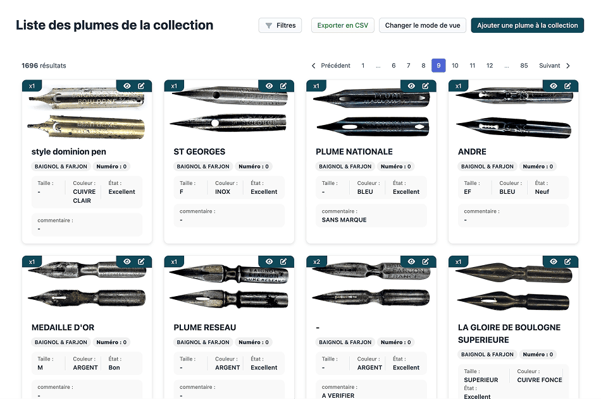The image size is (601, 399).
Task: Toggle the eye icon on the ST GEORGES card
Action: pyautogui.click(x=269, y=86)
